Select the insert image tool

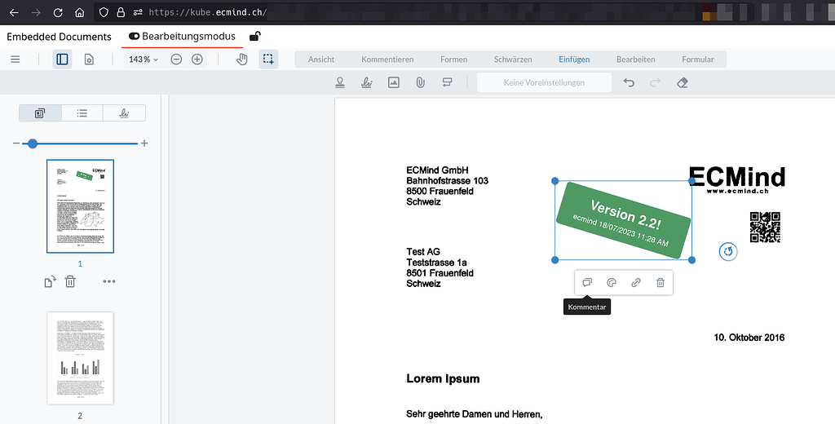394,82
